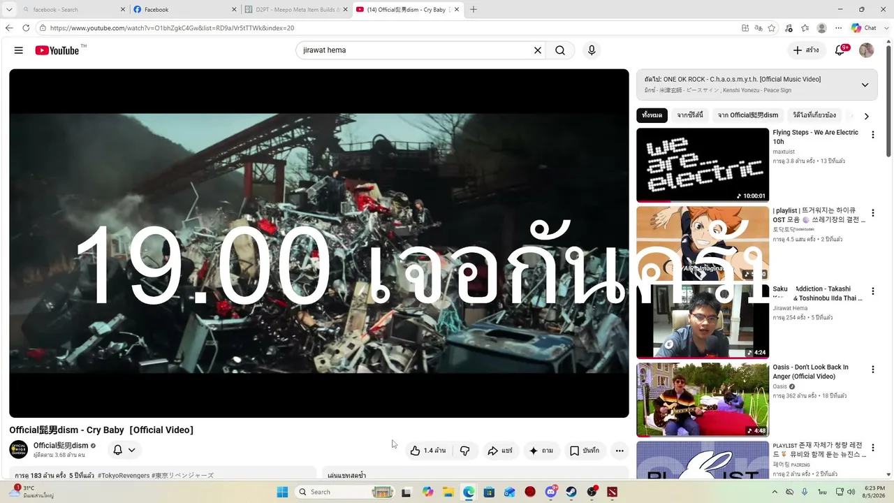Go back in browser history
The image size is (894, 503).
[9, 28]
